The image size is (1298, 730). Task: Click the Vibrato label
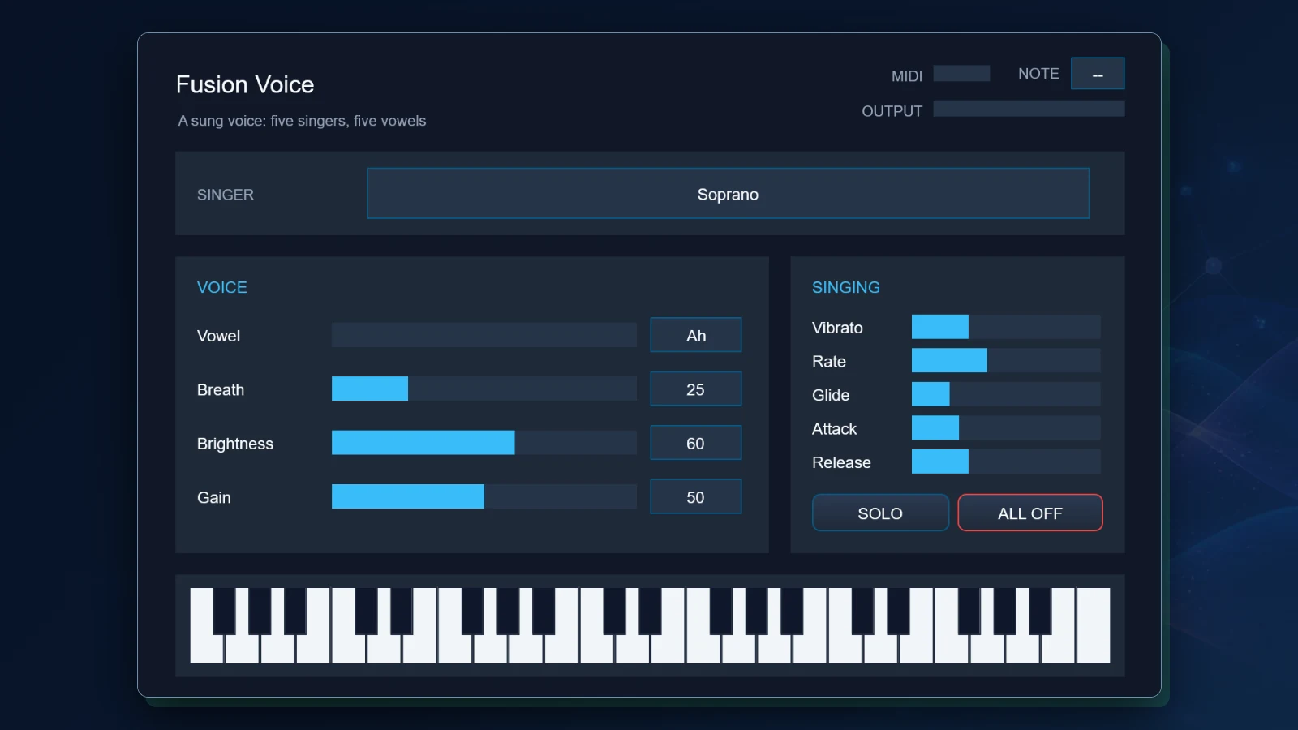click(x=837, y=328)
